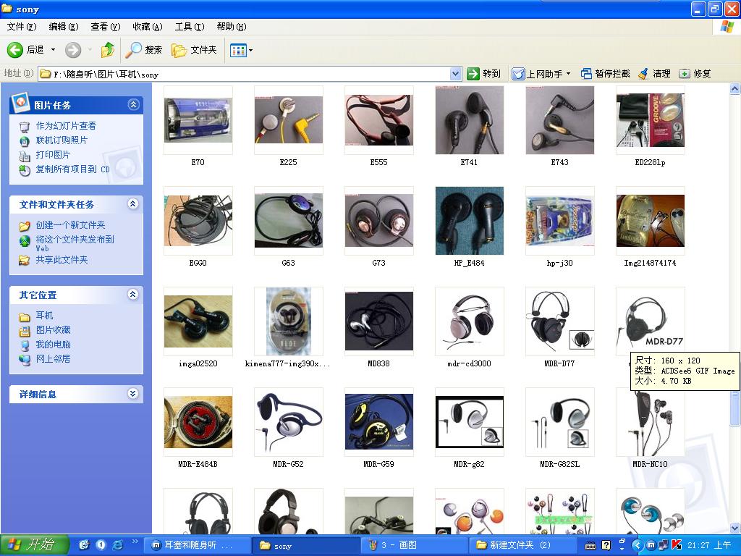Open the 收藏 menu
This screenshot has height=556, width=741.
coord(148,27)
